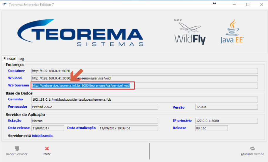This screenshot has height=162, width=268.
Task: Click the Parar button label
Action: (x=46, y=154)
